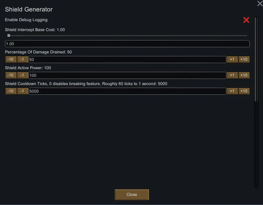Focus the Shield Active Power value field
This screenshot has height=205, width=263.
click(127, 75)
